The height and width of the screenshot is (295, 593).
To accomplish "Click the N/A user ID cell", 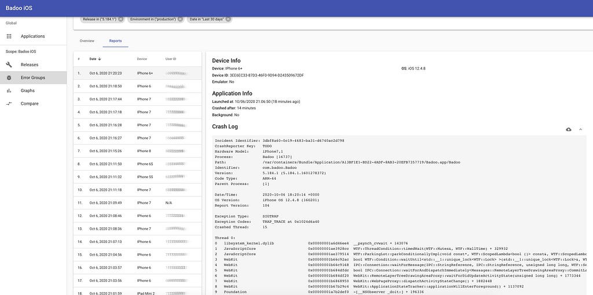I will 169,203.
